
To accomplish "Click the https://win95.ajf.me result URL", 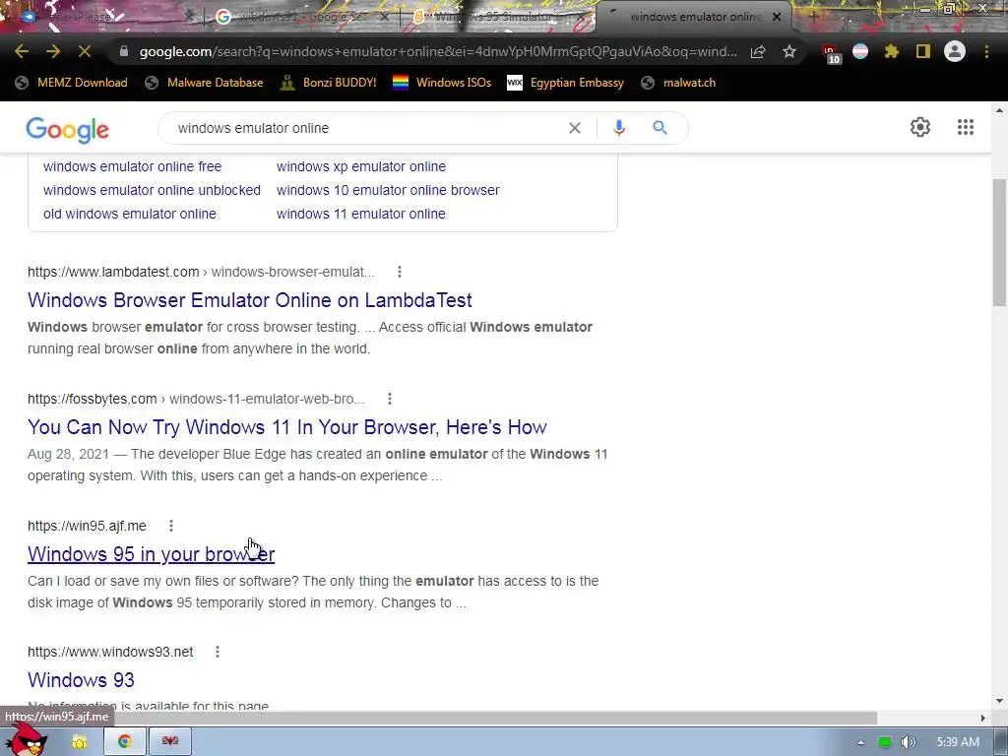I will pos(87,526).
